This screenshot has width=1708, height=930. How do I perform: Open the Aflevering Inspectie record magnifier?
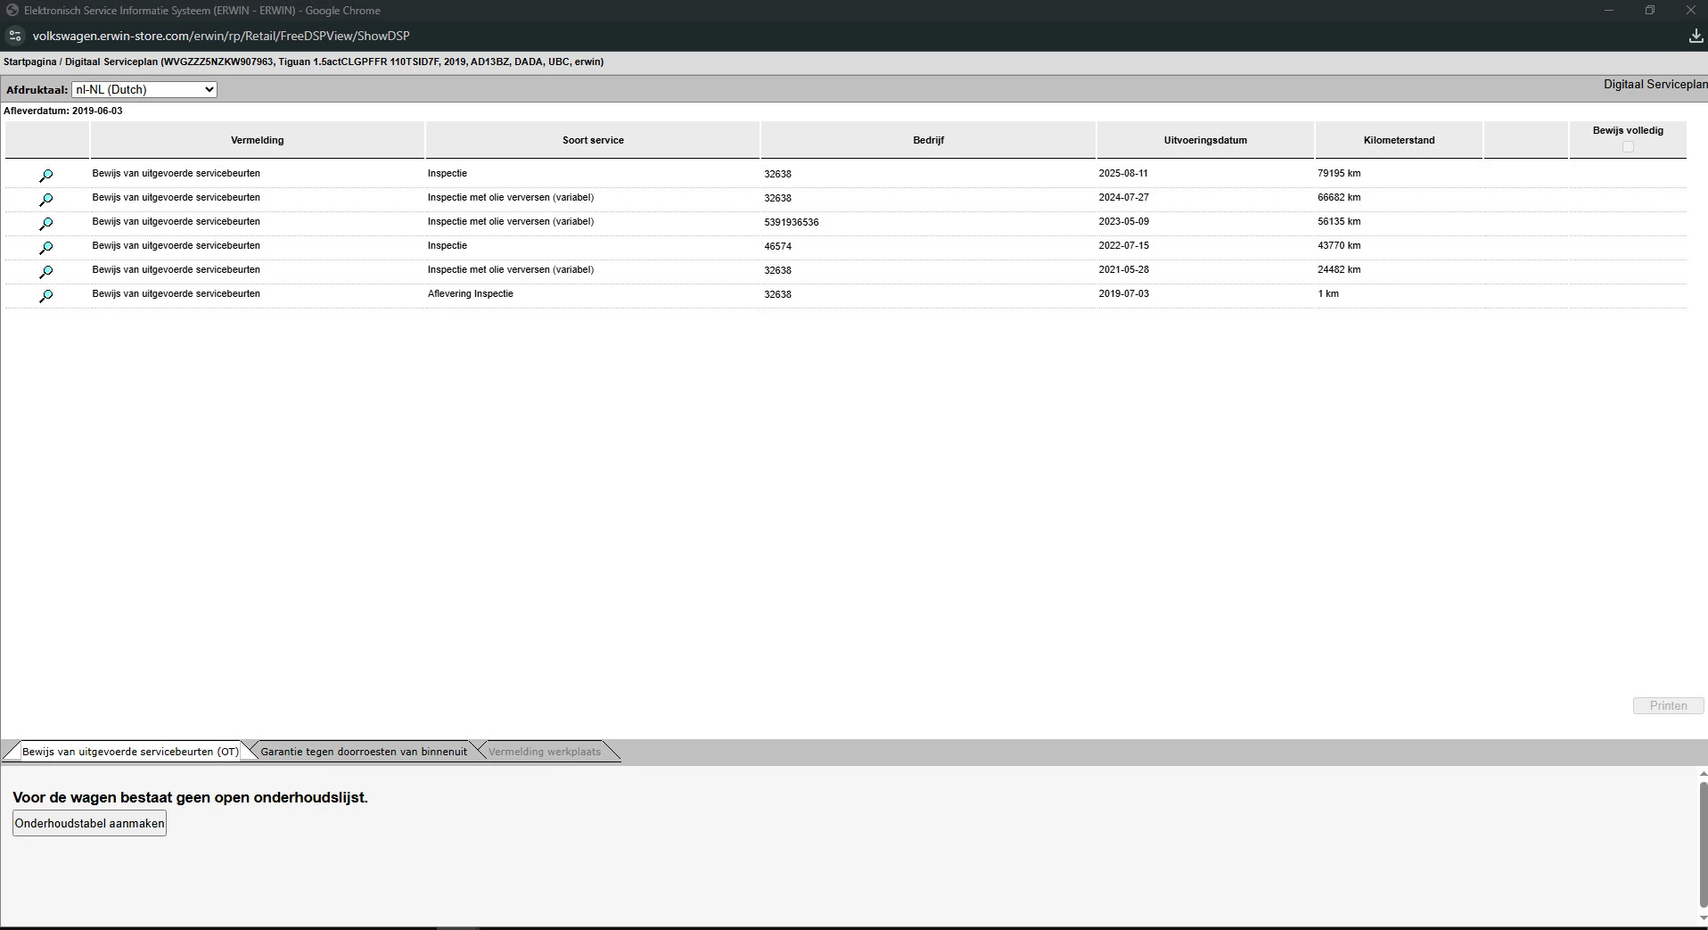click(46, 296)
